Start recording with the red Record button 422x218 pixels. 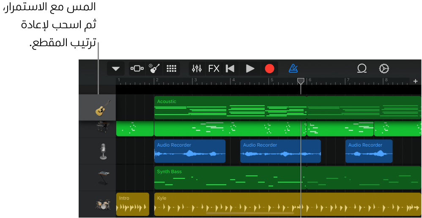tap(269, 69)
